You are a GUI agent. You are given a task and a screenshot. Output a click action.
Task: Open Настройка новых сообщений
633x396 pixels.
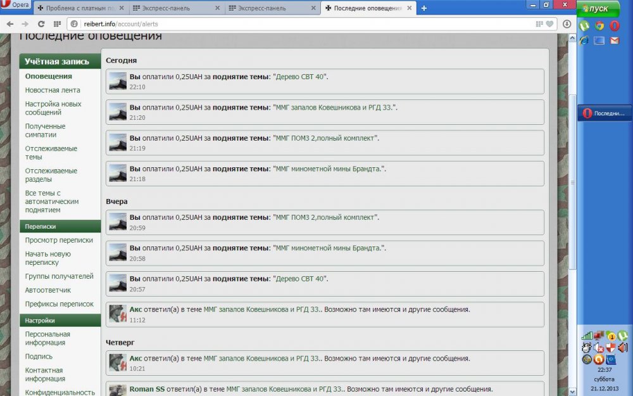[53, 108]
